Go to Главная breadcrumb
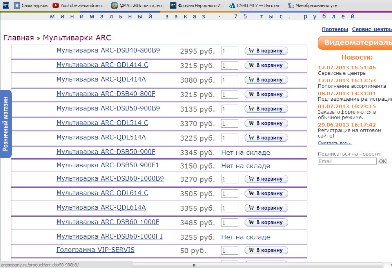 click(x=18, y=38)
